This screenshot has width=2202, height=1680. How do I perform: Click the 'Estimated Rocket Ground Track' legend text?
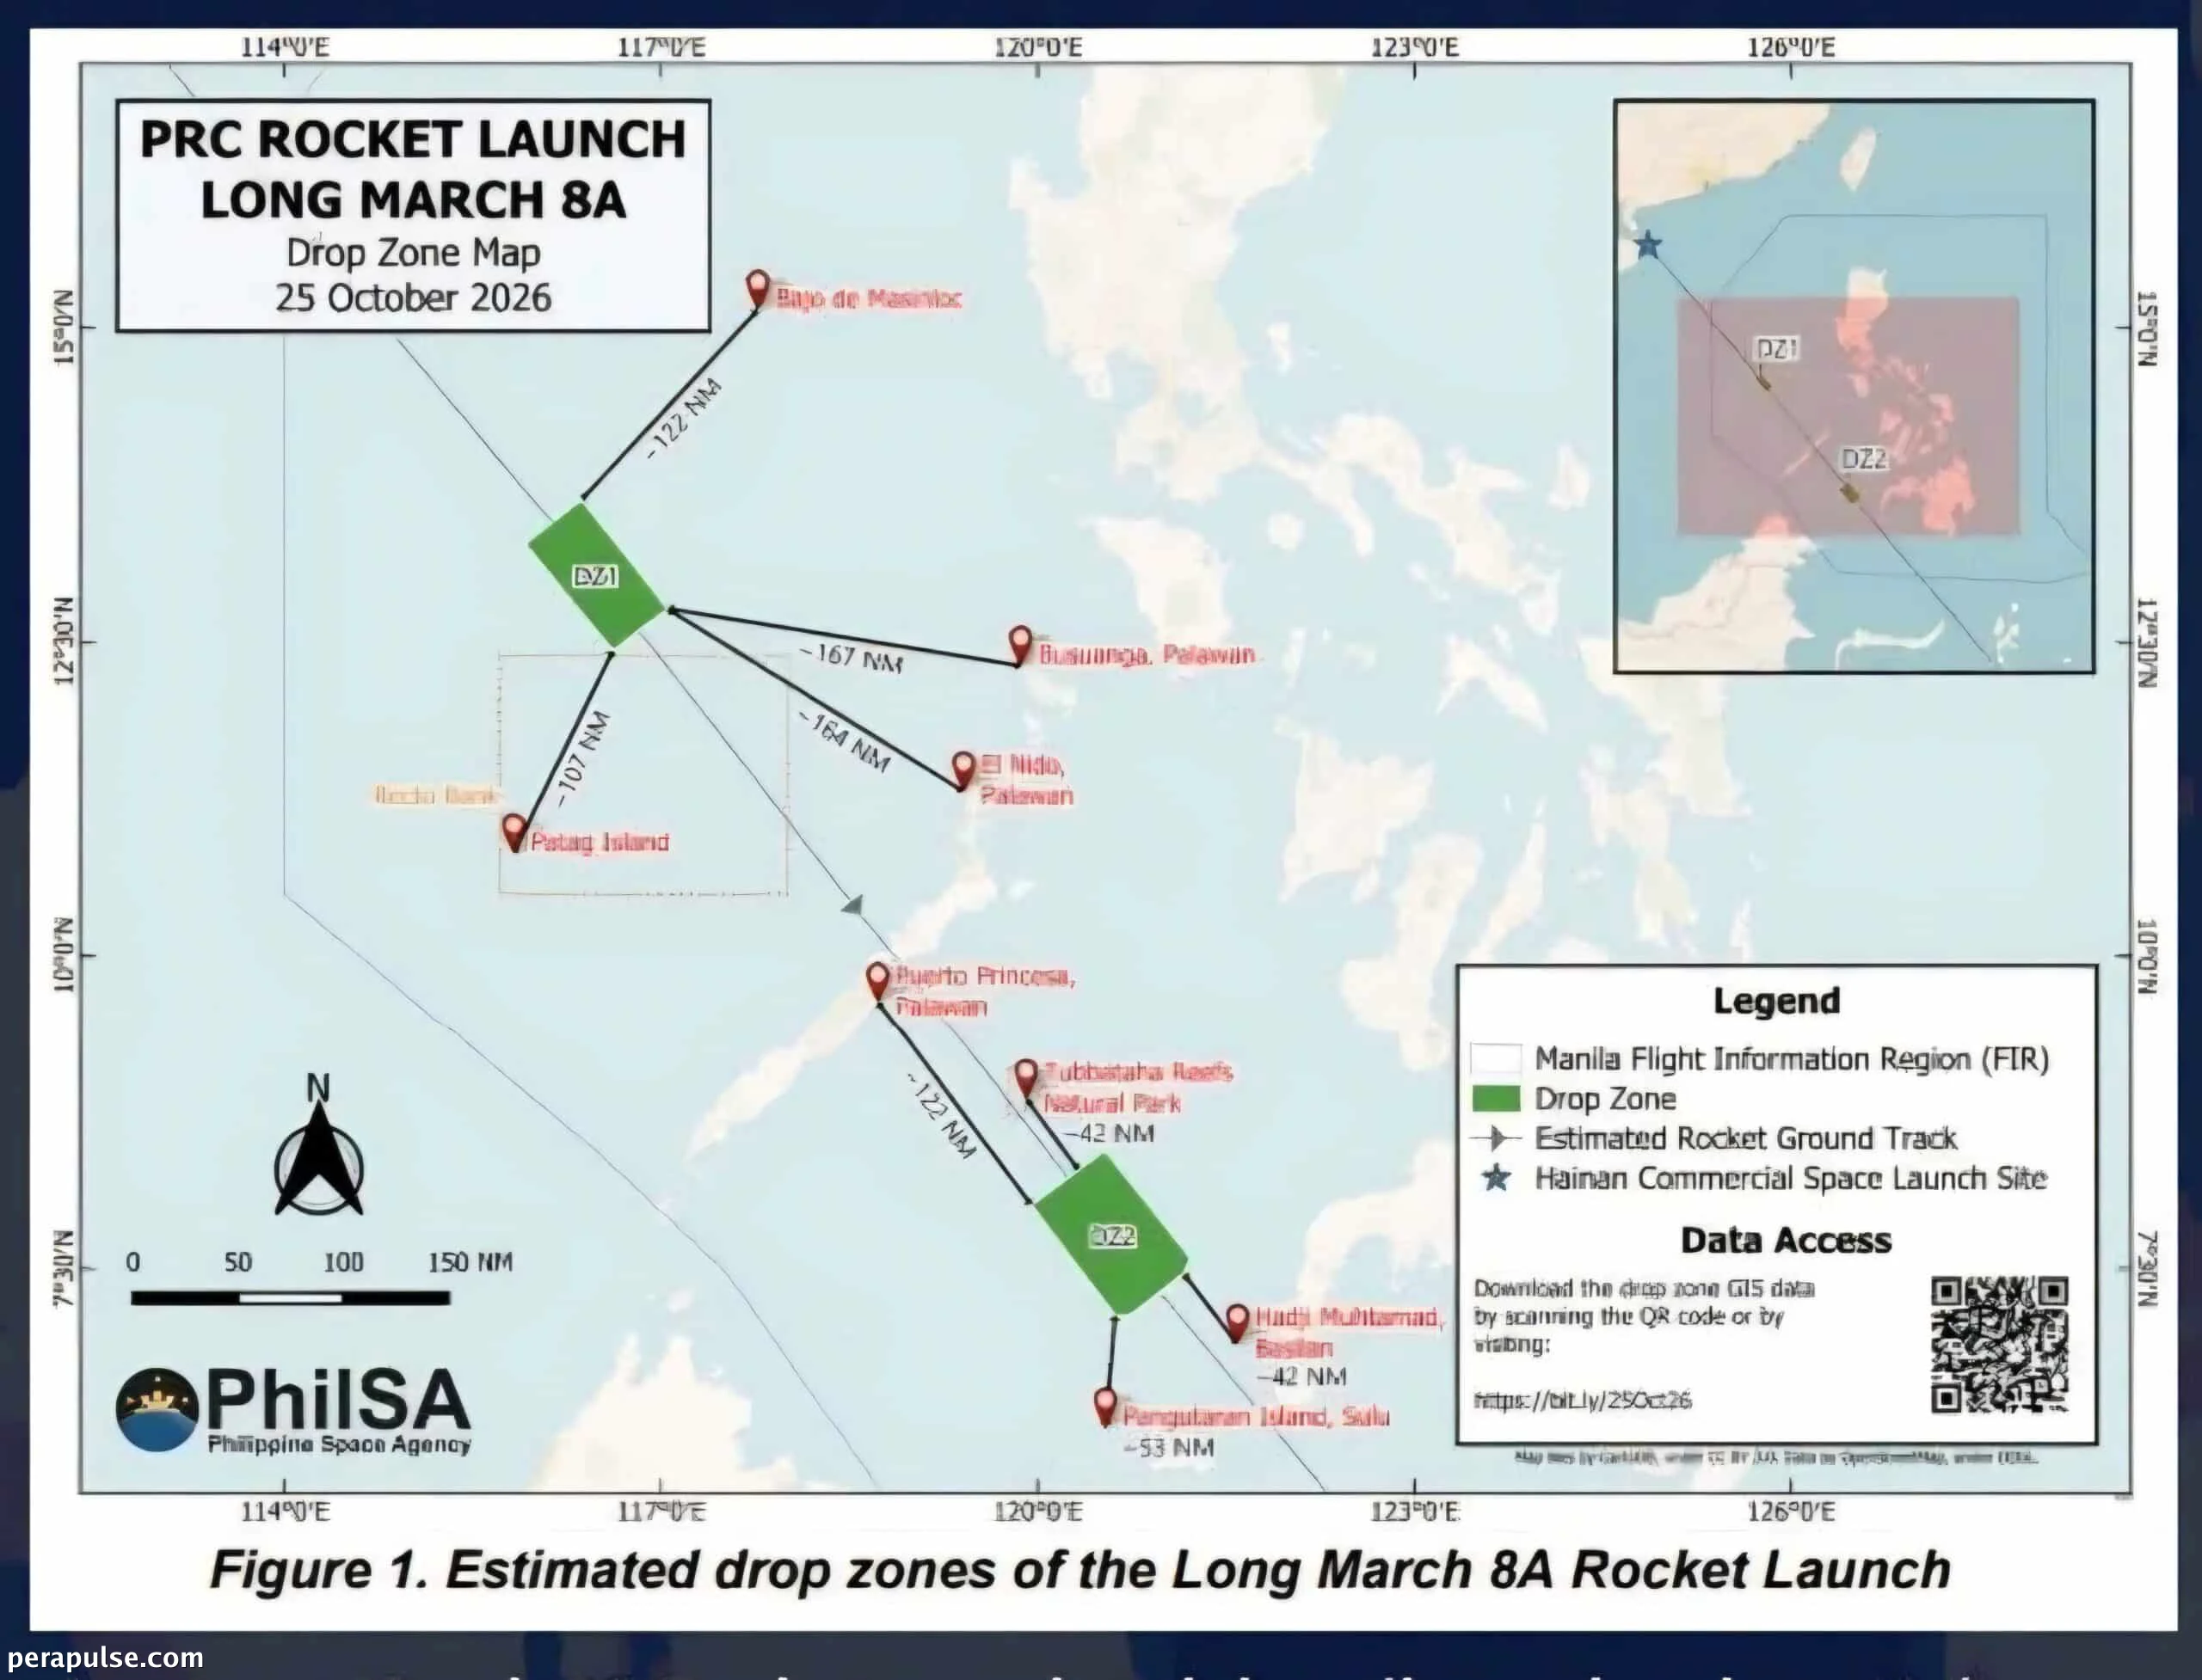pos(1746,1138)
